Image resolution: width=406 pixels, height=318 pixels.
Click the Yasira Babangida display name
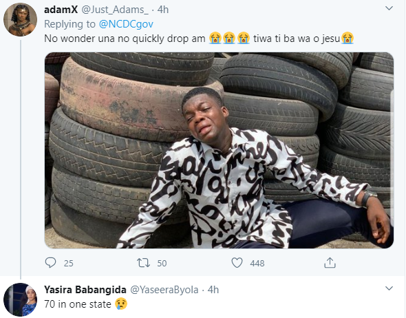point(85,290)
